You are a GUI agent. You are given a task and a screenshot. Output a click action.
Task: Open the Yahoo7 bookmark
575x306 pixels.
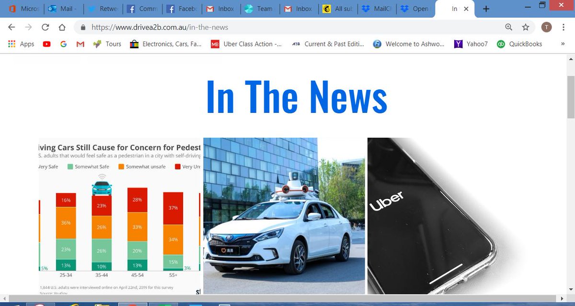coord(471,44)
